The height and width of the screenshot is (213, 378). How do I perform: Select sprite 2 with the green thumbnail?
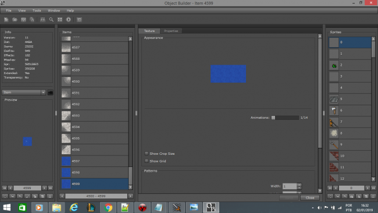(350, 65)
